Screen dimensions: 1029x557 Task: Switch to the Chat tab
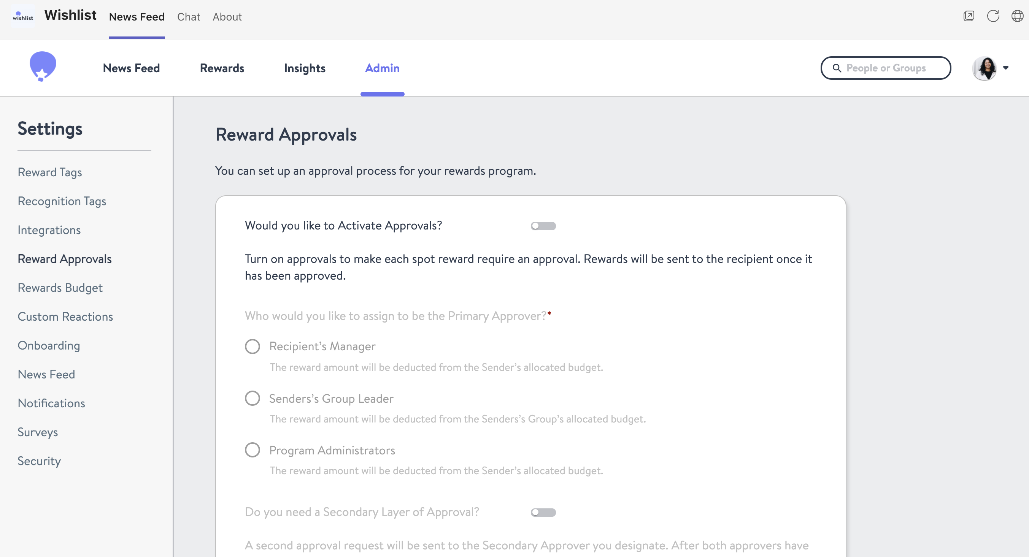[x=189, y=17]
